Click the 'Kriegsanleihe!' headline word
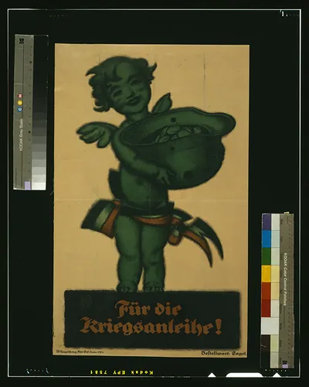This screenshot has width=309, height=387. point(151,327)
